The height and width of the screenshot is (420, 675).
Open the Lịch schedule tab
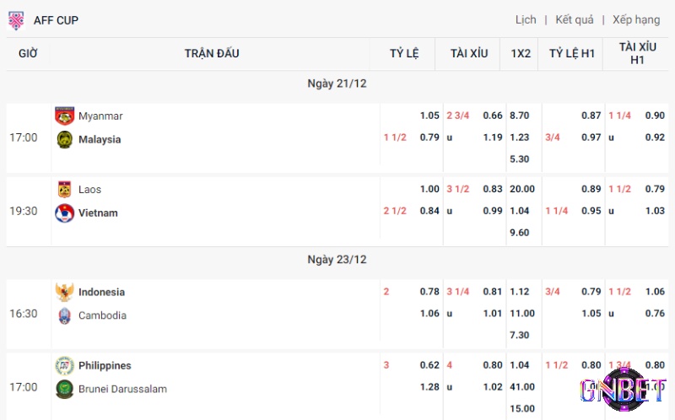(x=526, y=19)
